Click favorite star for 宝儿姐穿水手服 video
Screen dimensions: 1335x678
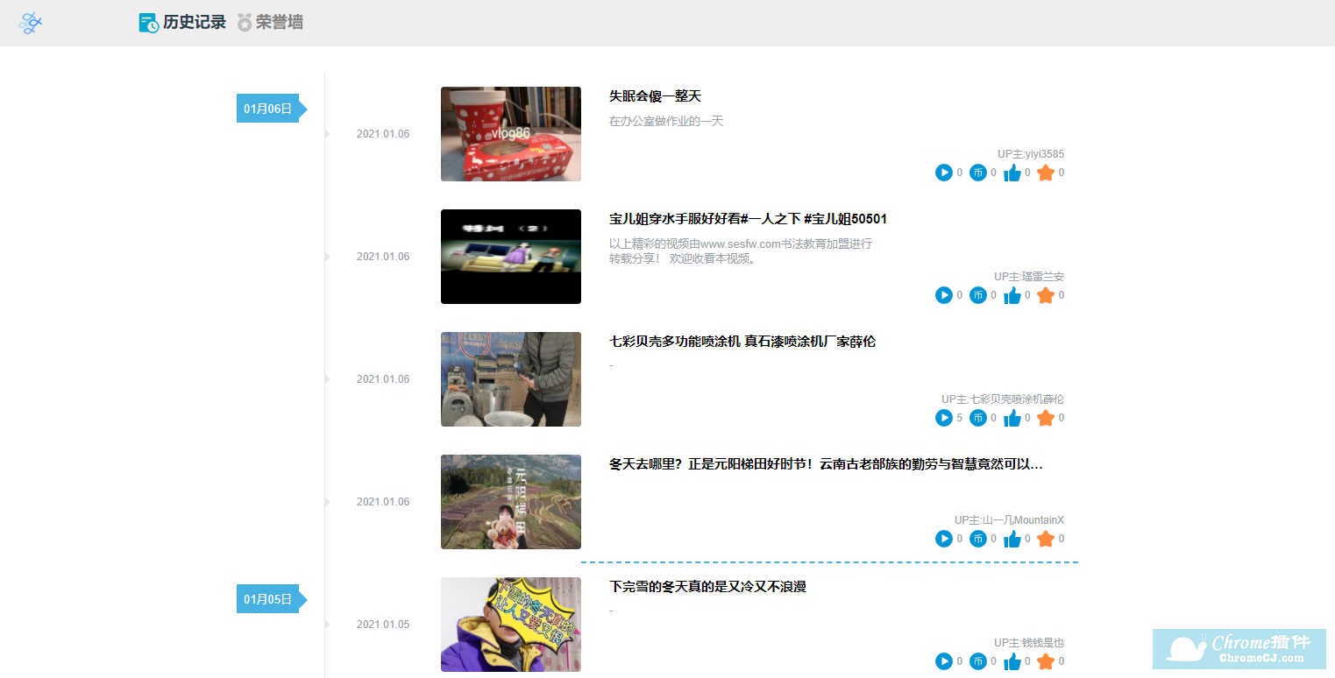point(1045,295)
